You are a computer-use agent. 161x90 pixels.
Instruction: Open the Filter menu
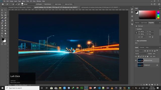(x=28, y=1)
